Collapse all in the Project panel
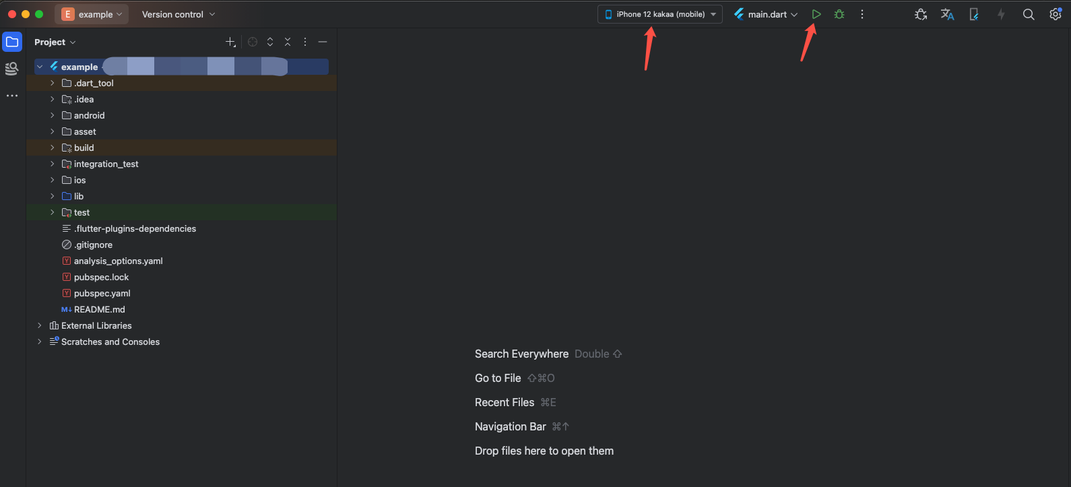1071x487 pixels. click(288, 42)
